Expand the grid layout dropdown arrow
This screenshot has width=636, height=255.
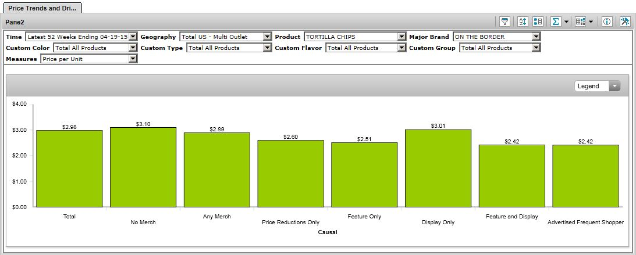tap(591, 21)
